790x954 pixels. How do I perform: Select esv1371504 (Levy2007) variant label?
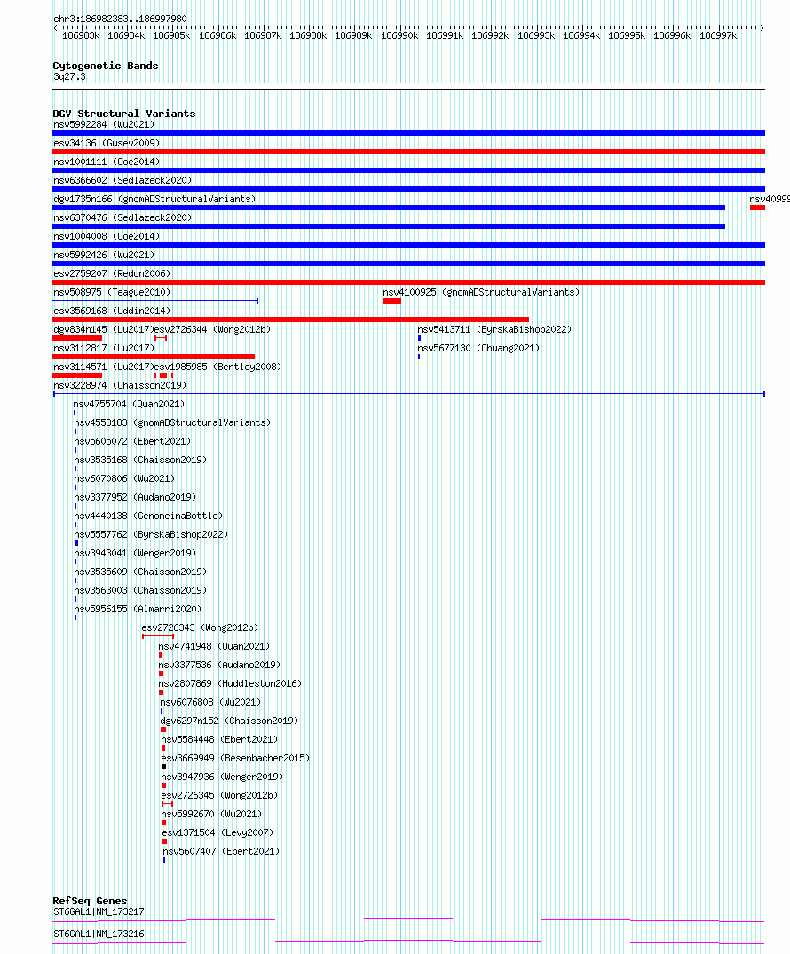[x=217, y=832]
